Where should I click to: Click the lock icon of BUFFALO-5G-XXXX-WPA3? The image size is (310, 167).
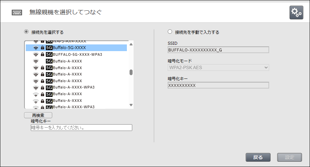click(x=42, y=54)
